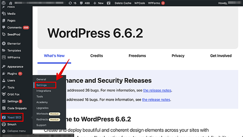Click the SeedProd leaf icon
Image resolution: width=243 pixels, height=137 pixels.
4,35
